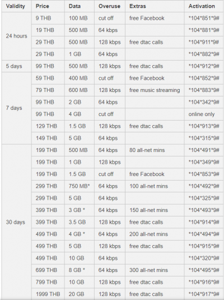Screen dimensions: 224x300
Task: Select the 30 days validity cell
Action: 15,222
